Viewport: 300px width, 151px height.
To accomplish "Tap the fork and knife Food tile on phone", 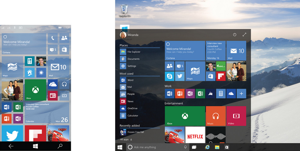I will 30,61.
